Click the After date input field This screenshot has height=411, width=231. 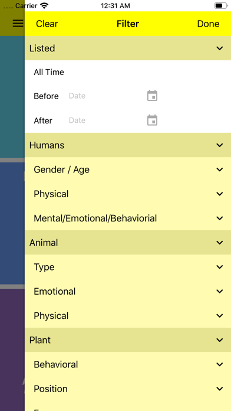click(x=105, y=120)
